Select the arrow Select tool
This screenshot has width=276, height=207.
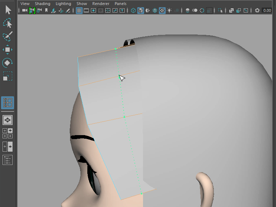point(8,10)
